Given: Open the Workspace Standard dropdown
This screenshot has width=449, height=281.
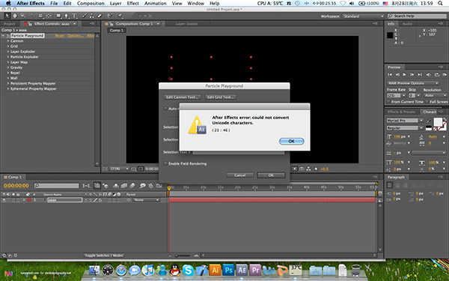Looking at the screenshot, I should tap(364, 16).
